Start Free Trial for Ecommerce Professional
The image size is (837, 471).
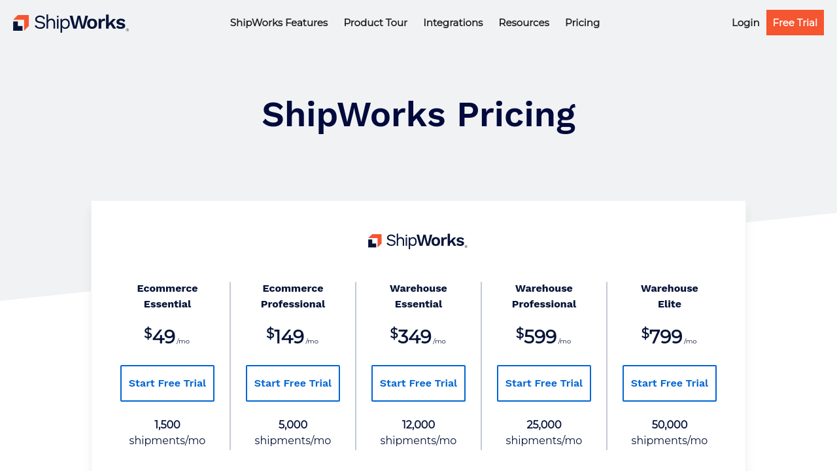[x=293, y=383]
